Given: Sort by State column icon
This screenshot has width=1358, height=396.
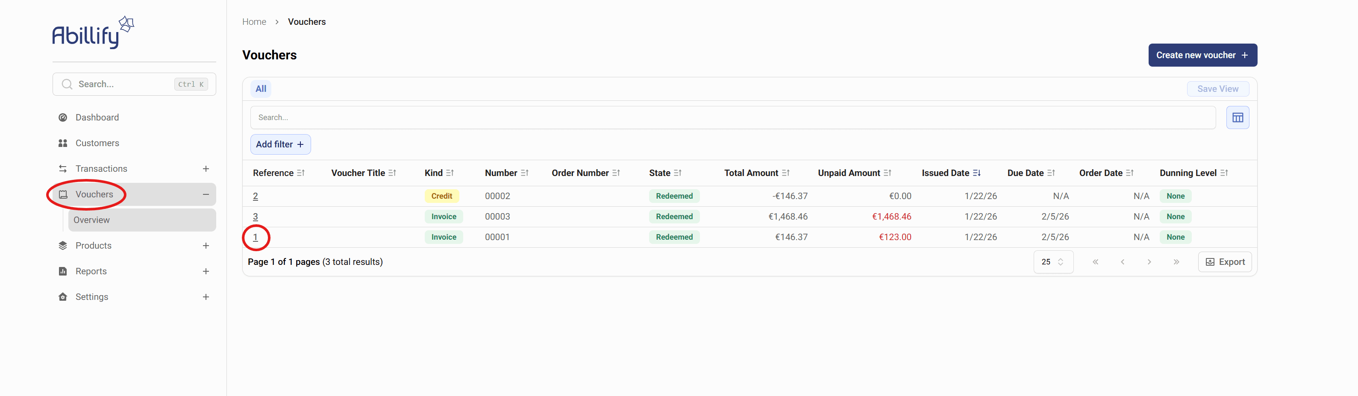Looking at the screenshot, I should (x=677, y=173).
